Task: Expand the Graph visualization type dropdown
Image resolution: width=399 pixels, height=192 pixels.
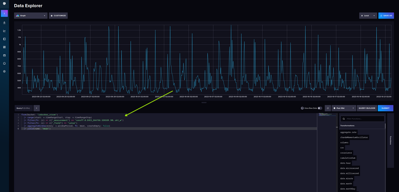Action: click(31, 15)
